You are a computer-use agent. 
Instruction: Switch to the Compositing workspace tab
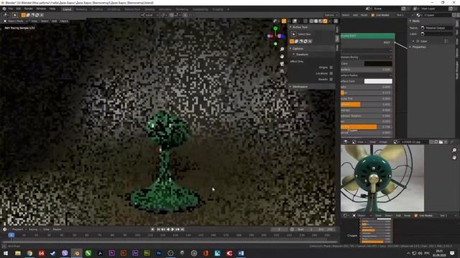201,9
